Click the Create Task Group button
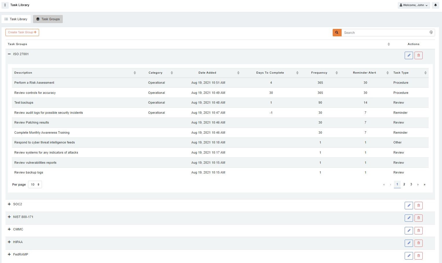 click(22, 32)
